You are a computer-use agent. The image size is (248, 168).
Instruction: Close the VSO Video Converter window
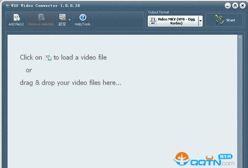(x=243, y=6)
